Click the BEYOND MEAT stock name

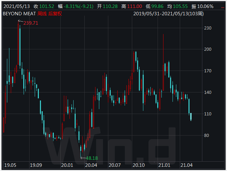pyautogui.click(x=19, y=14)
